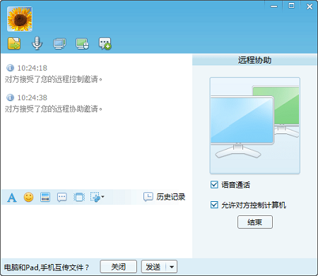
Task: Click the 电脑和Pad,手机互传文件 link
Action: (x=47, y=268)
